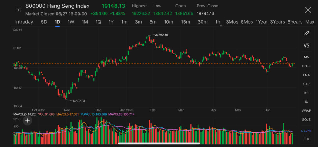Viewport: 318px width, 147px height.
Task: Expand more minute intervals arrow after 1h
Action: click(221, 25)
